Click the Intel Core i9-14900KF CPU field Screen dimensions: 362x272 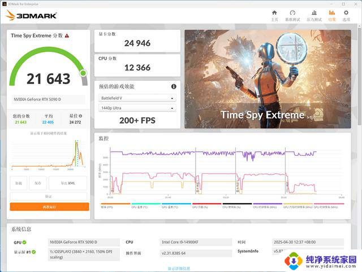pyautogui.click(x=196, y=242)
